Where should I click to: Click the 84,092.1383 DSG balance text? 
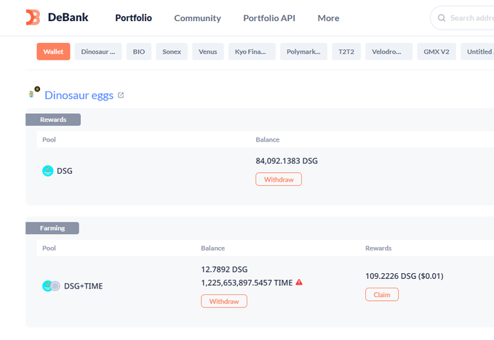tap(287, 161)
